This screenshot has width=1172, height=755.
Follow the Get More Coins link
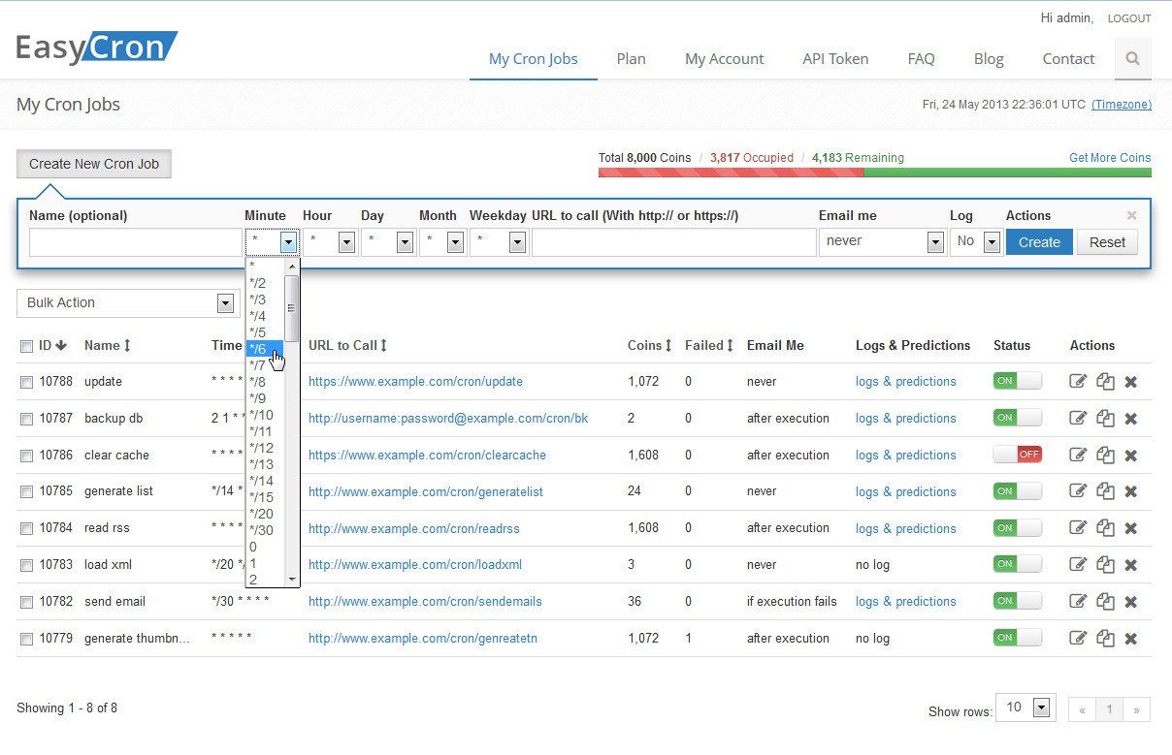point(1110,158)
